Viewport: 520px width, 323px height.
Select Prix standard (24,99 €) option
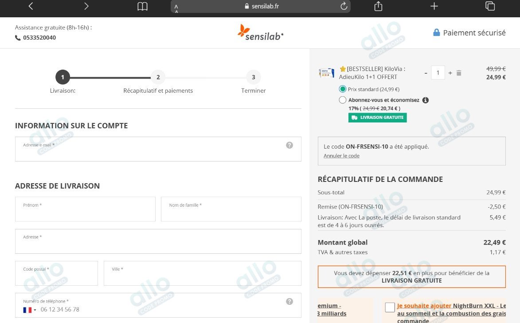(x=343, y=89)
